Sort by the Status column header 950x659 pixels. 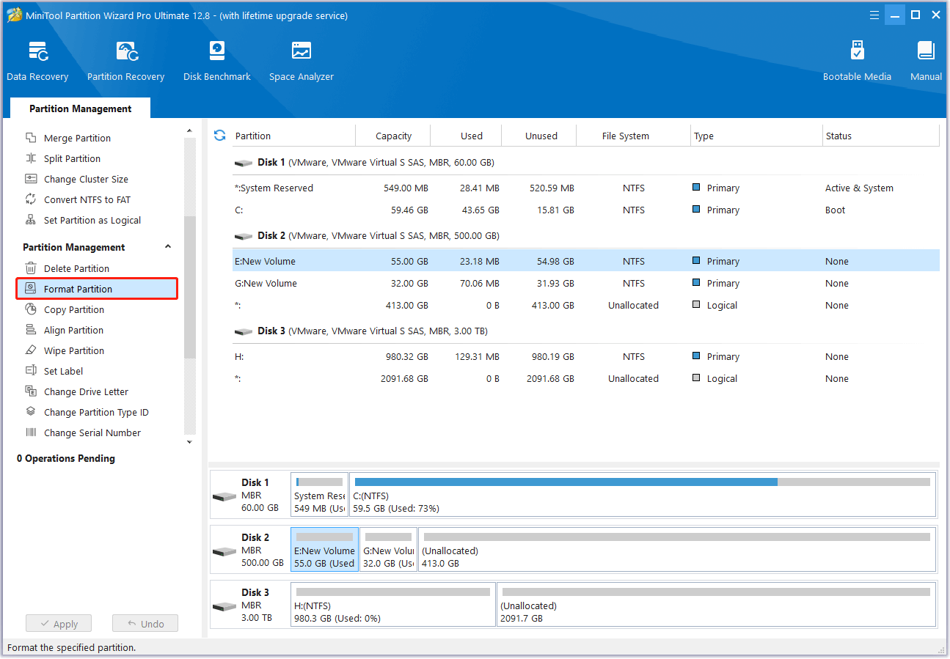point(882,136)
